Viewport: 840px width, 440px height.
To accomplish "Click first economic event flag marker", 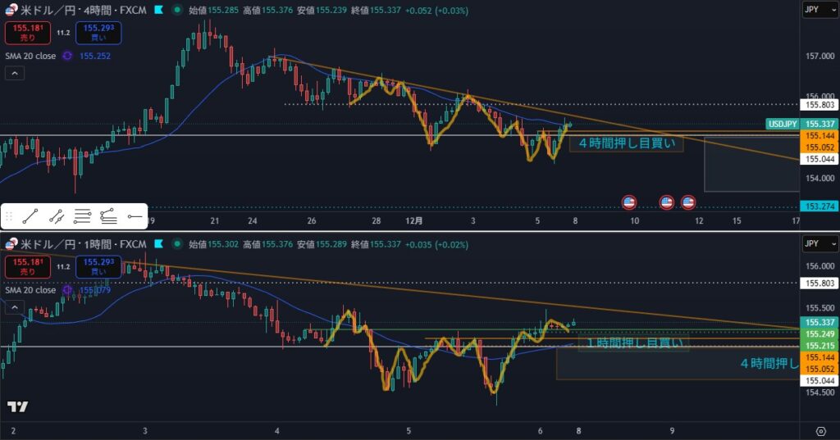I will tap(629, 201).
